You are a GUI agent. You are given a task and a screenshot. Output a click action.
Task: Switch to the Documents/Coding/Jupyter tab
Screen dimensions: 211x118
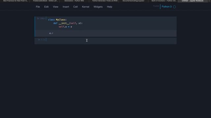(x=133, y=1)
